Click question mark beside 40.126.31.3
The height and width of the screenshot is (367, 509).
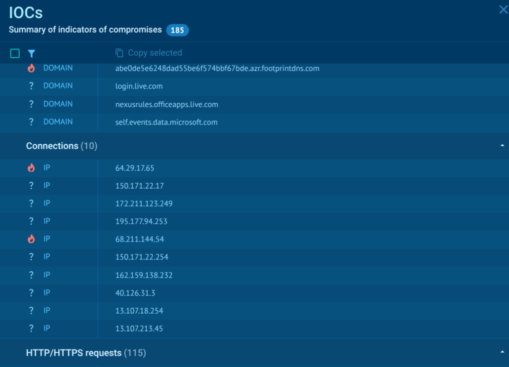[x=31, y=293]
